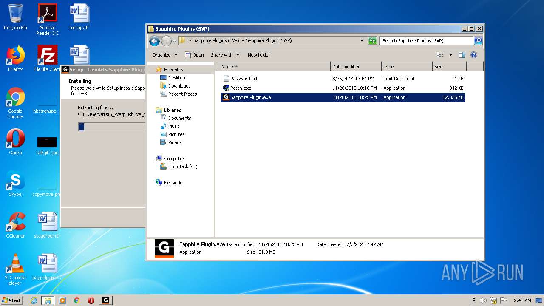The width and height of the screenshot is (544, 306).
Task: Open Action Center flag tray icon
Action: pyautogui.click(x=504, y=300)
